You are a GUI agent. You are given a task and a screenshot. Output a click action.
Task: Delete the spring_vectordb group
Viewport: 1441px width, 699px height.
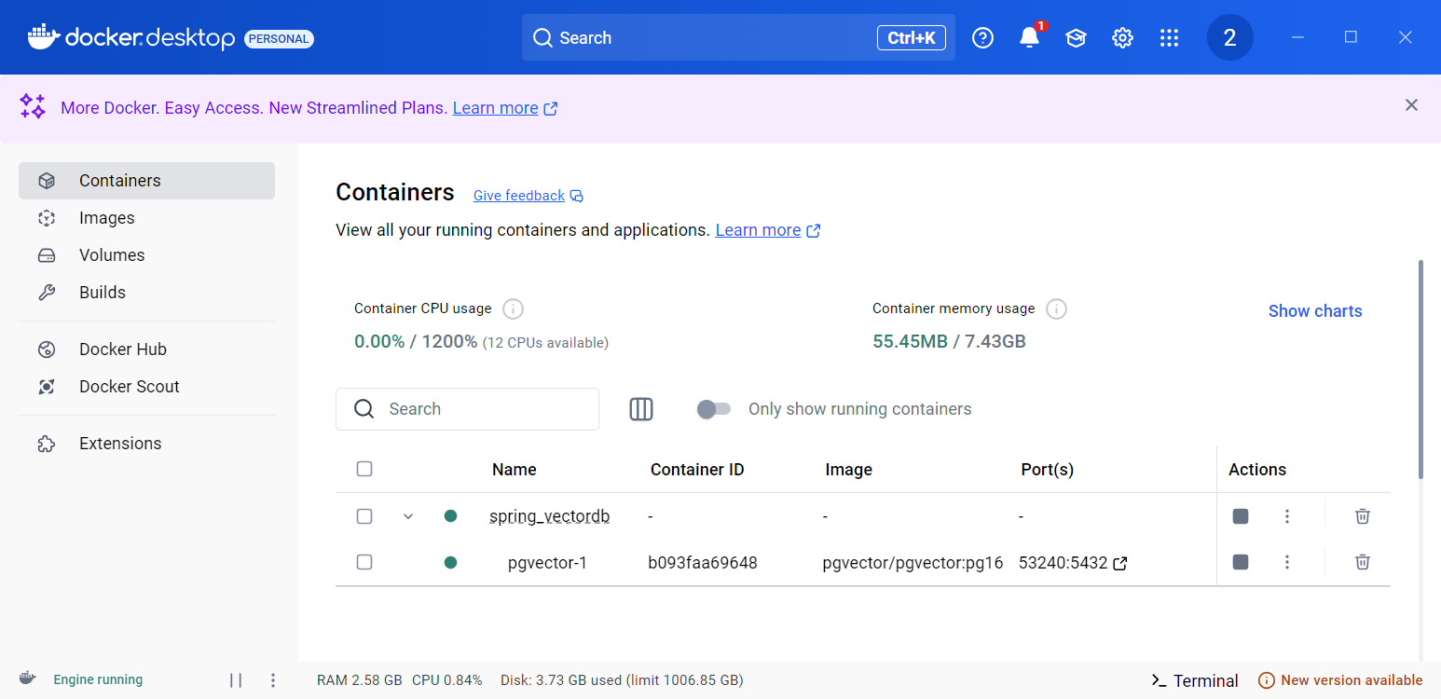coord(1363,516)
